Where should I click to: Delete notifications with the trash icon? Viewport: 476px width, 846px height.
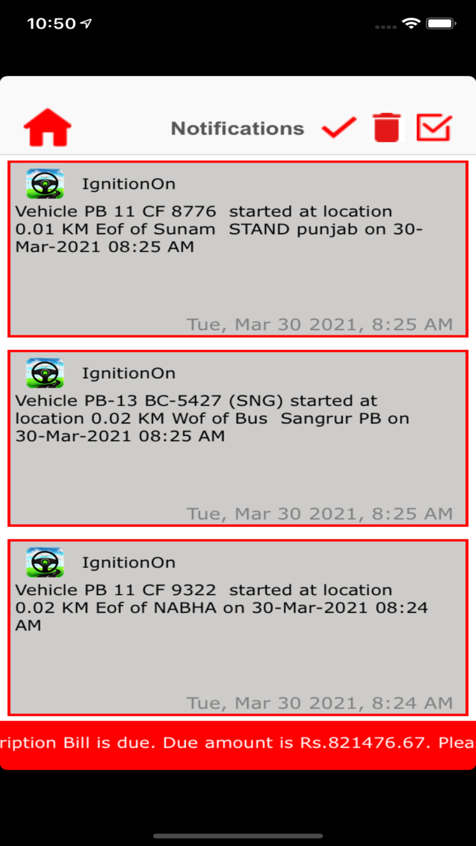click(387, 128)
